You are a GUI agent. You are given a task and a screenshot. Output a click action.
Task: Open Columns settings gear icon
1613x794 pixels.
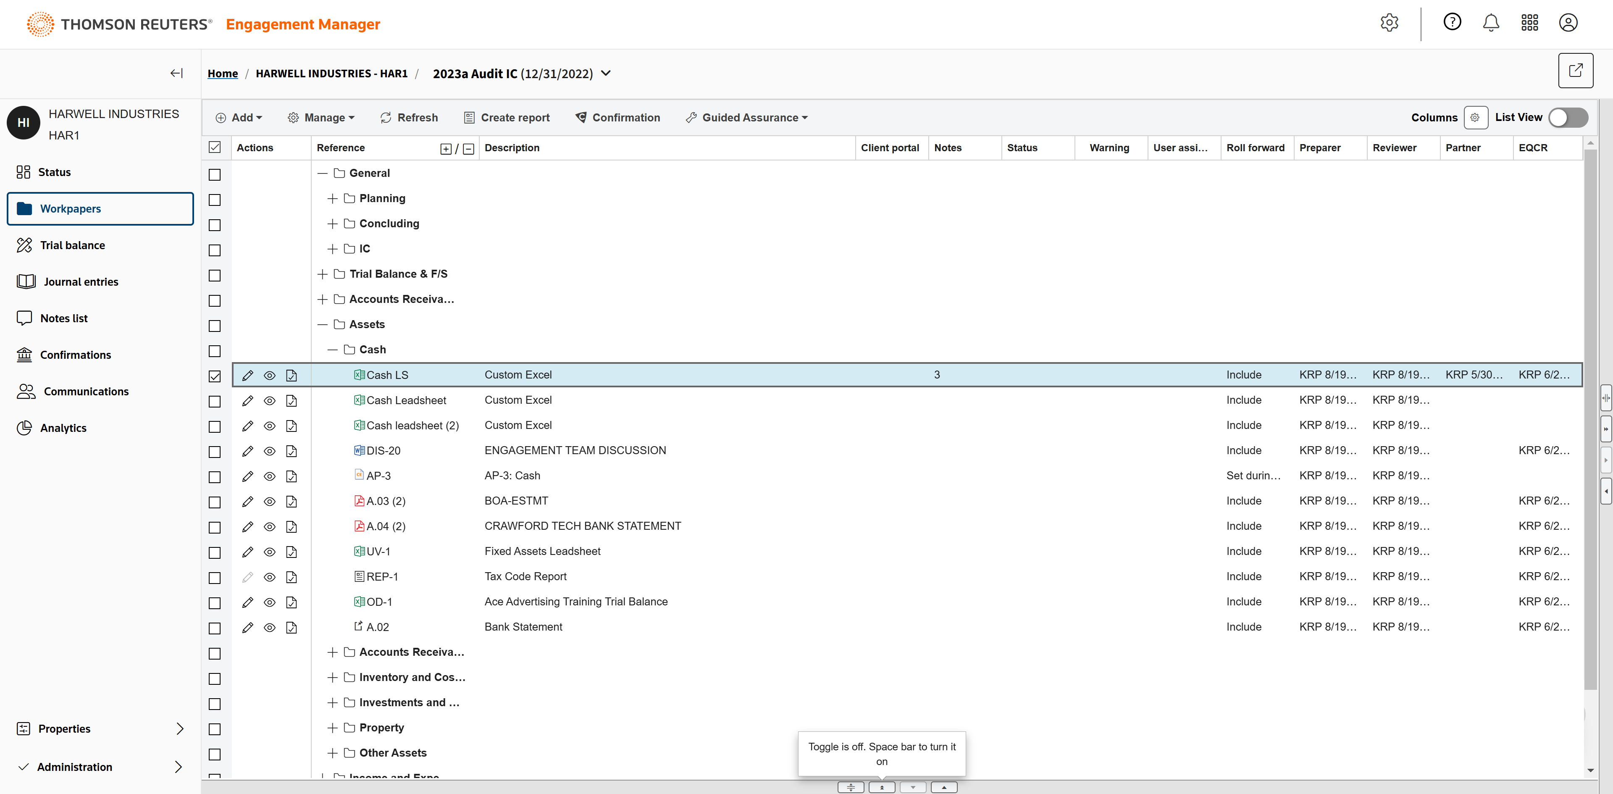click(1475, 117)
